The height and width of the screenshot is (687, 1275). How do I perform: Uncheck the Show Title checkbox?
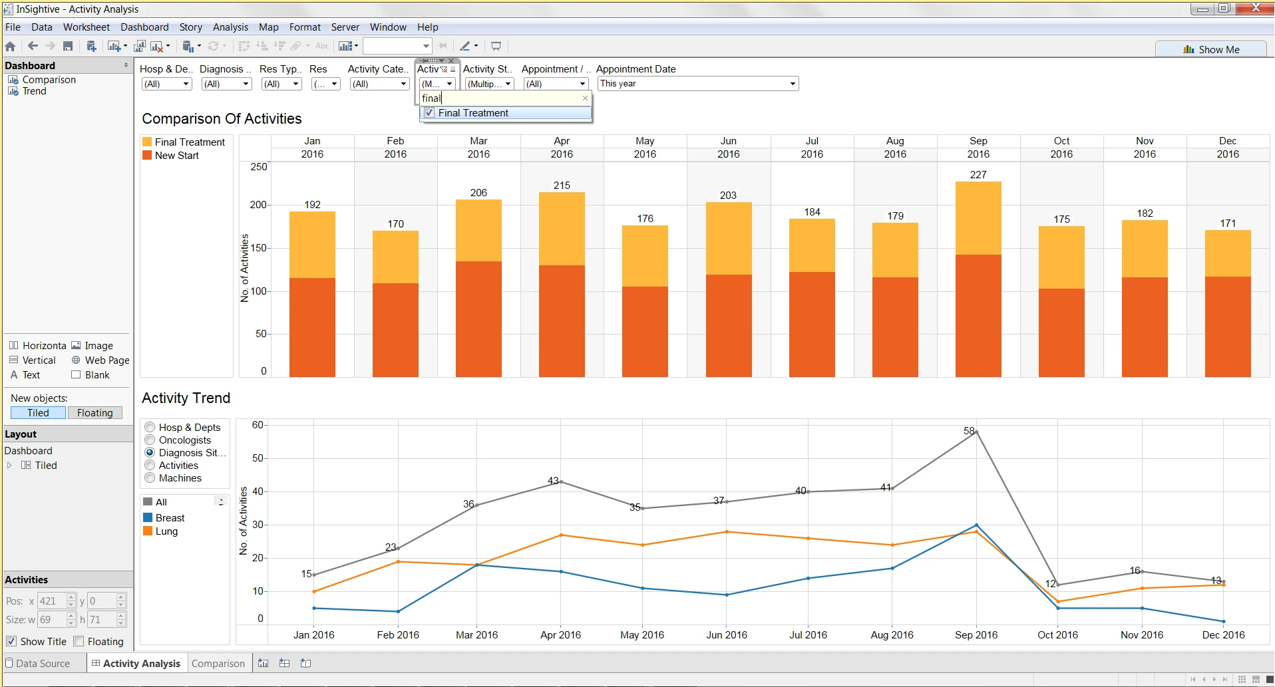[11, 641]
